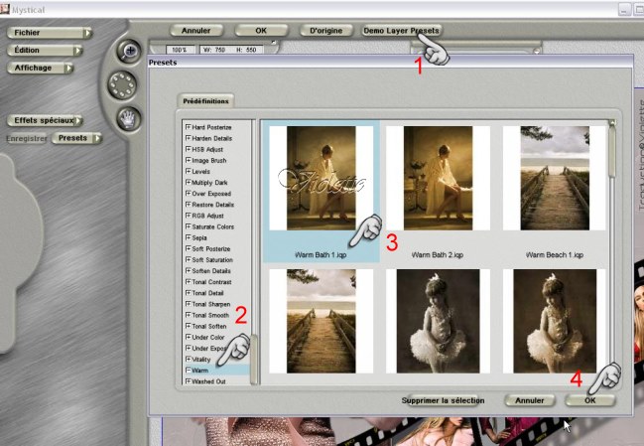The height and width of the screenshot is (446, 644).
Task: Select the hand pan tool
Action: pos(127,118)
